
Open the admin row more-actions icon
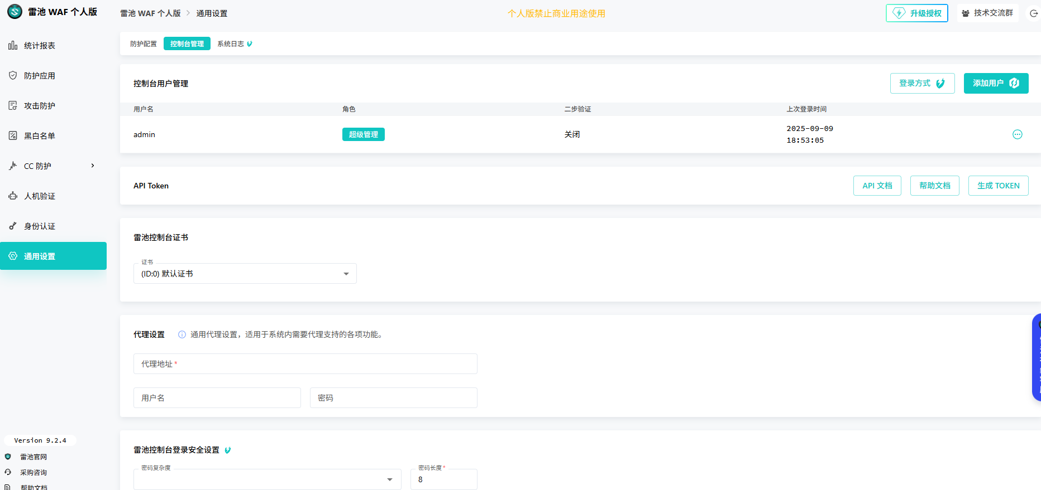(1018, 134)
